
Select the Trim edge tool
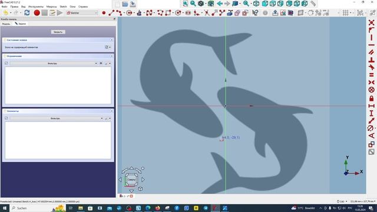pos(207,13)
